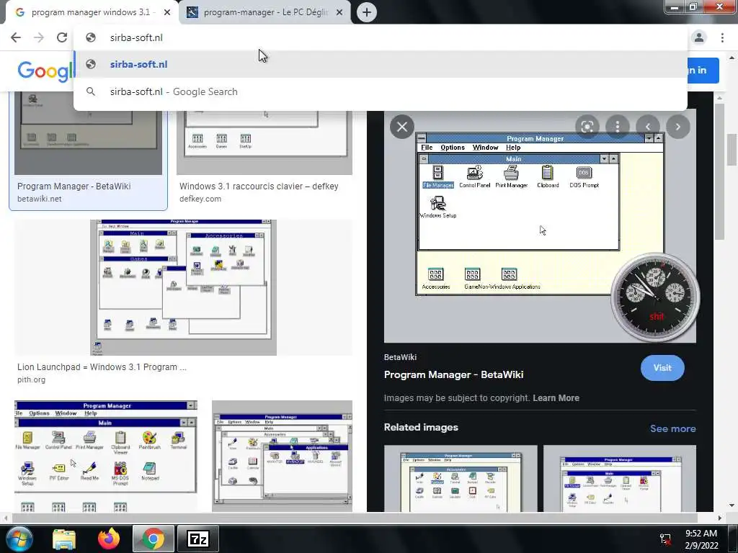Close the 'program-manager - Le PC' tab
Image resolution: width=738 pixels, height=553 pixels.
coord(339,12)
